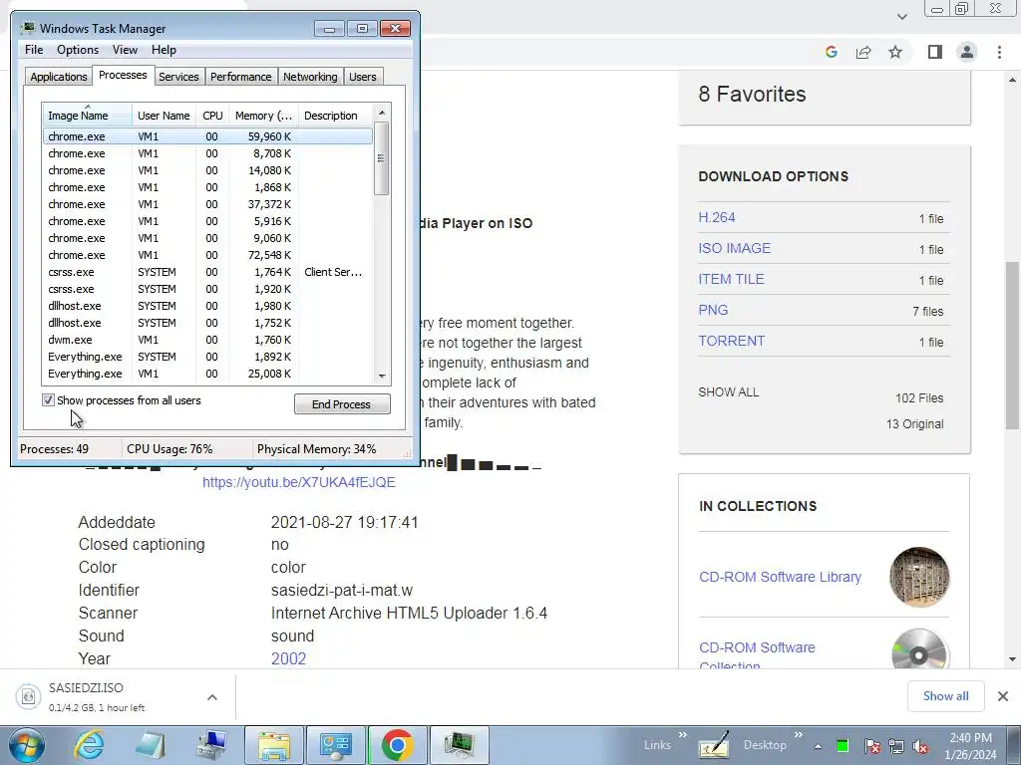Click process list scroll up arrow
This screenshot has width=1021, height=765.
click(382, 113)
